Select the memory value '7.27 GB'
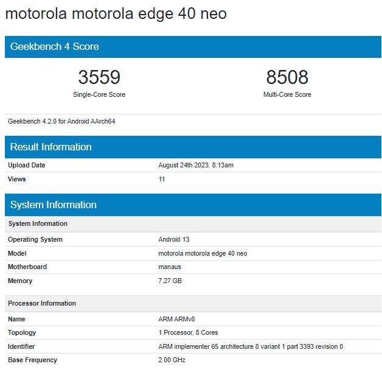Screen dimensions: 382x375 coord(170,281)
